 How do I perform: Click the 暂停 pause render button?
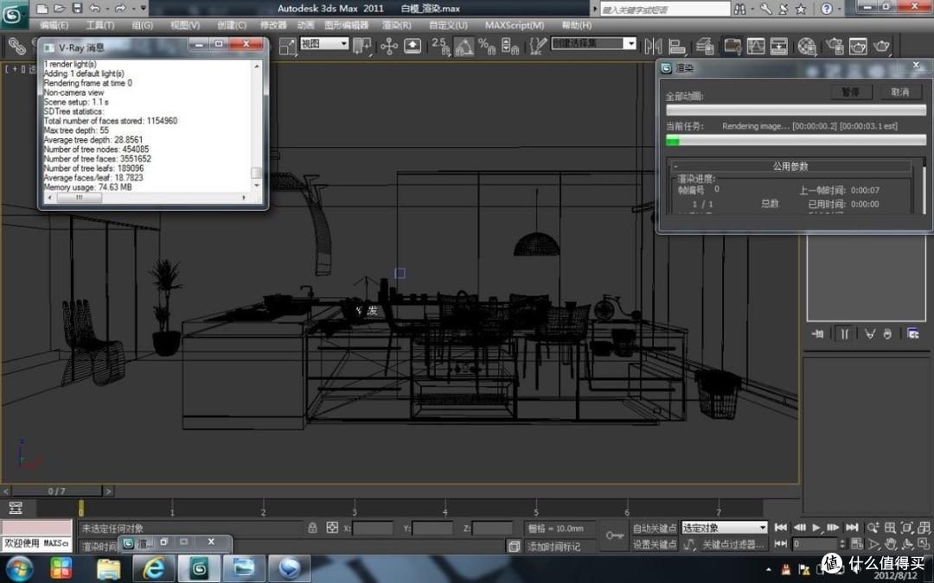851,92
